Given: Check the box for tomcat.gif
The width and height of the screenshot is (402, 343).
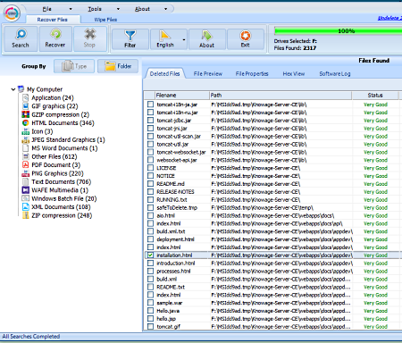Looking at the screenshot, I should coord(150,327).
